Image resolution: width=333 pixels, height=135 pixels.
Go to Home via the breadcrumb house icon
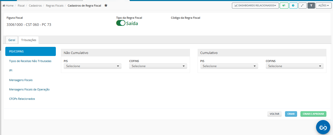(4, 6)
